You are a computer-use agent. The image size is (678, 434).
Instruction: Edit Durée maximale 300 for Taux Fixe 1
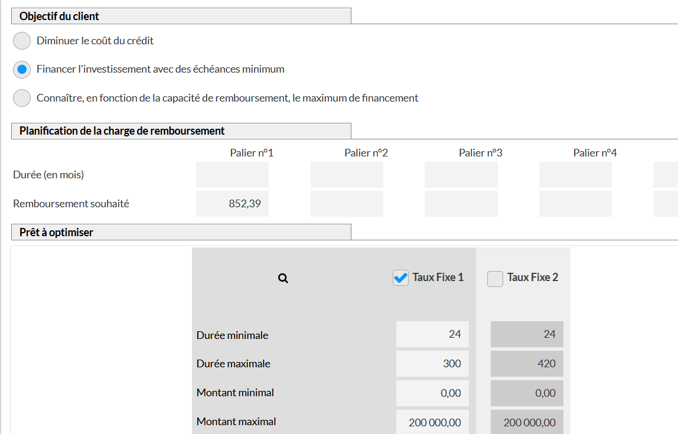[x=432, y=364]
